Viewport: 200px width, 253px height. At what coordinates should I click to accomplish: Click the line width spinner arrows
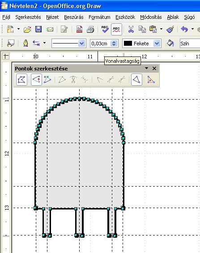tap(114, 44)
